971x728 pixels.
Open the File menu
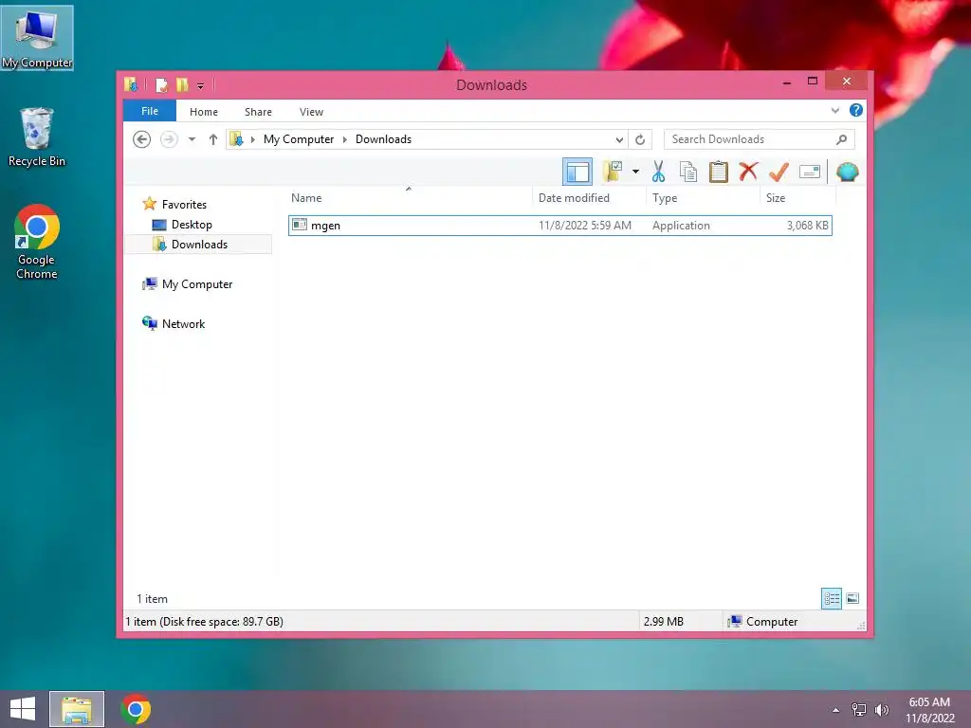coord(150,111)
